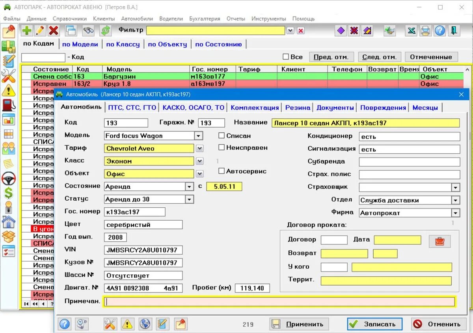
Task: Click the exit door icon
Action: [454, 31]
